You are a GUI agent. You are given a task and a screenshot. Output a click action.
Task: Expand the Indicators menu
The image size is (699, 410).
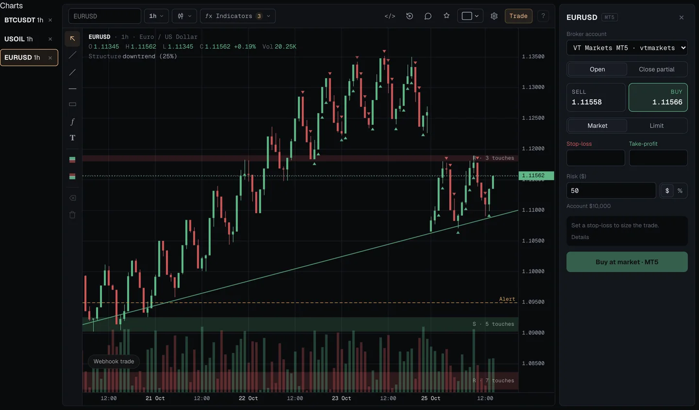point(238,16)
